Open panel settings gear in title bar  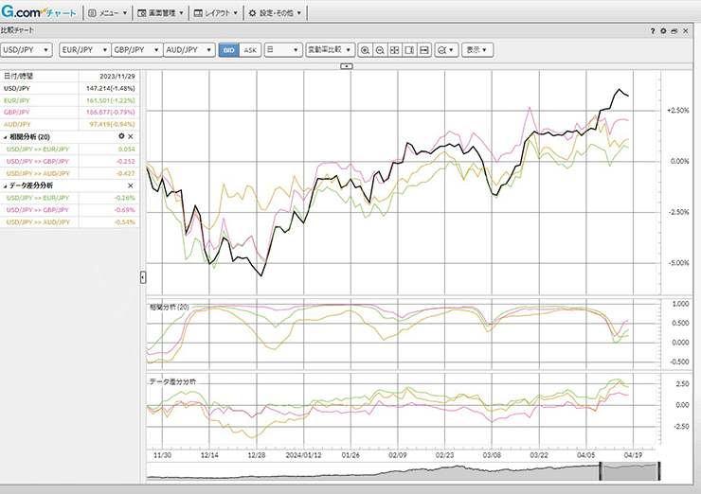[663, 31]
